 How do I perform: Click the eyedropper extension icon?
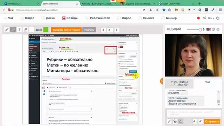point(213,10)
